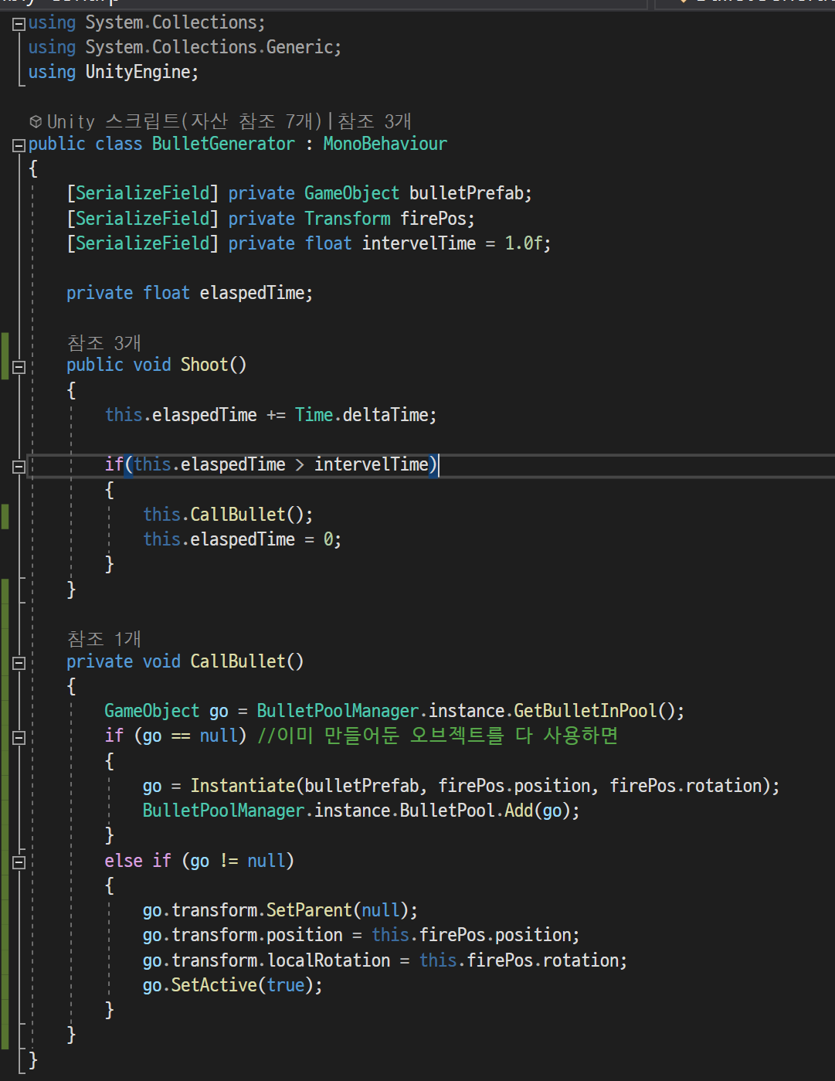Screen dimensions: 835x1081
Task: Click the 'MonoBehaviour' base class name
Action: click(385, 144)
